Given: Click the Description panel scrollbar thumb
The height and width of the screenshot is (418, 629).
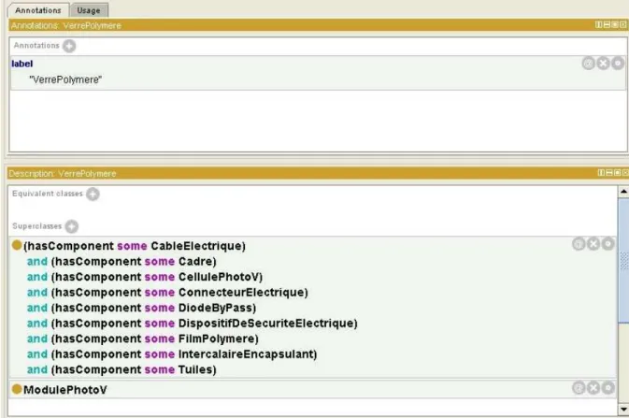Looking at the screenshot, I should (623, 260).
